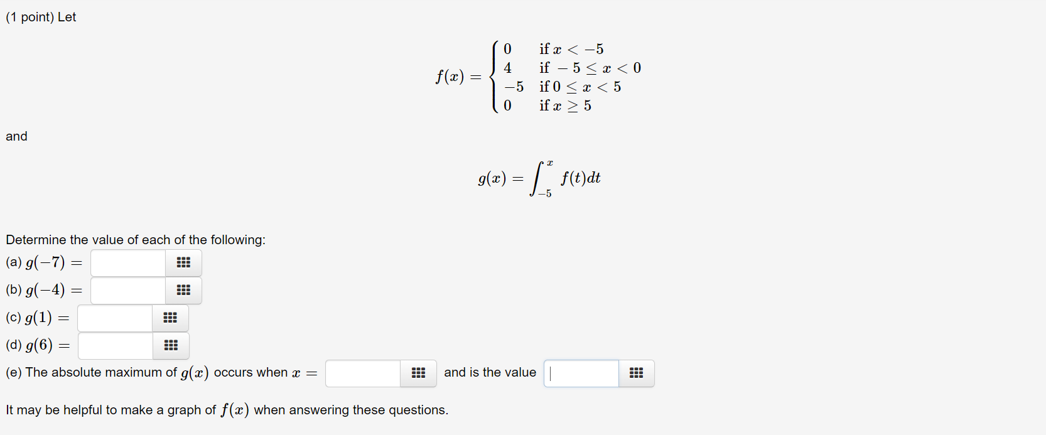Open the equation editor for the maximum value box
The width and height of the screenshot is (1046, 435).
[x=636, y=373]
